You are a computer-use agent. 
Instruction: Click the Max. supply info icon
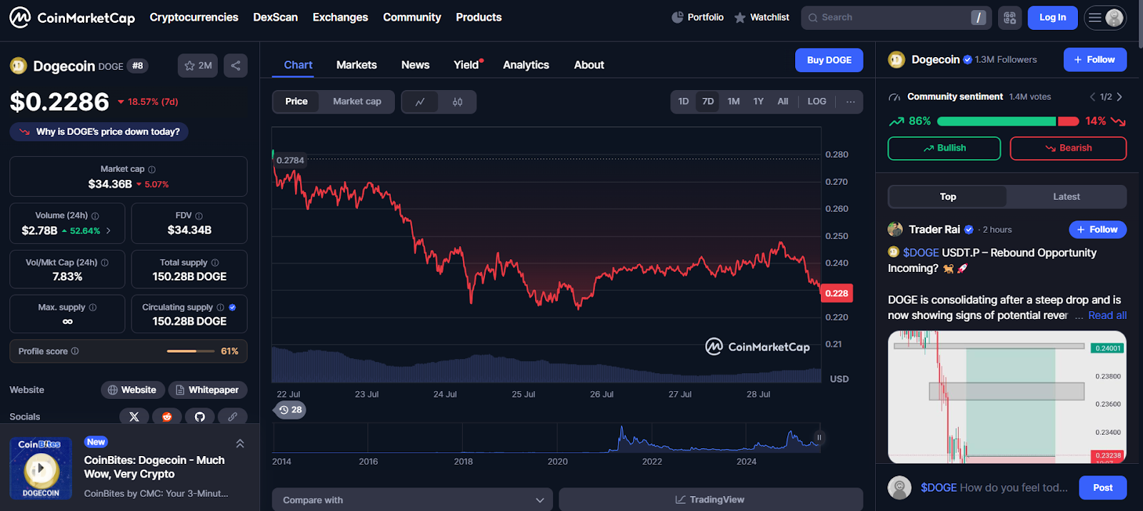[x=93, y=308]
